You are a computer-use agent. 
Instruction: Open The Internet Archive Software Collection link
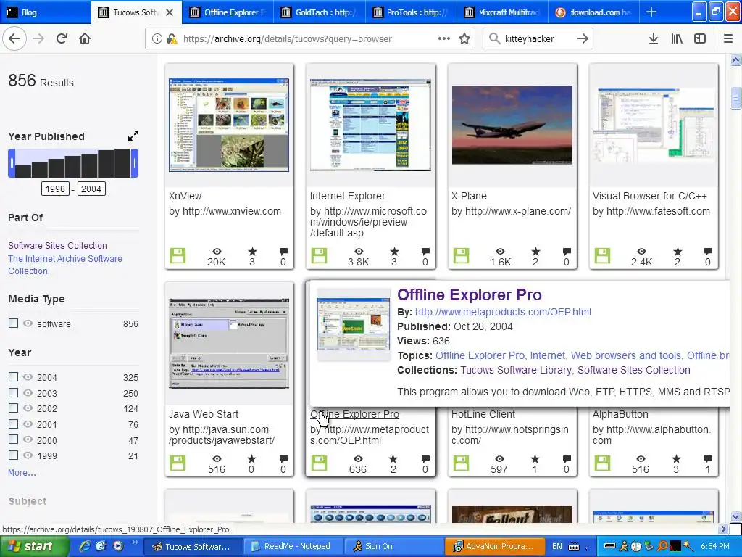click(x=64, y=265)
